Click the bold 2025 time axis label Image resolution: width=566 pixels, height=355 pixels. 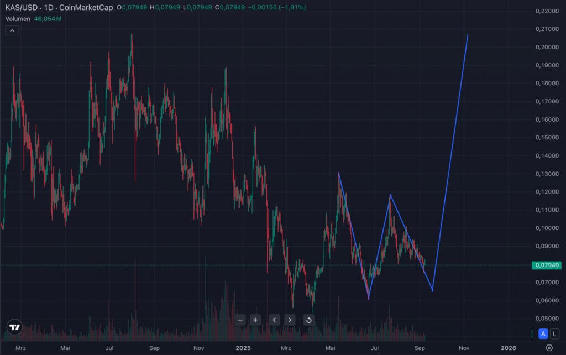243,348
